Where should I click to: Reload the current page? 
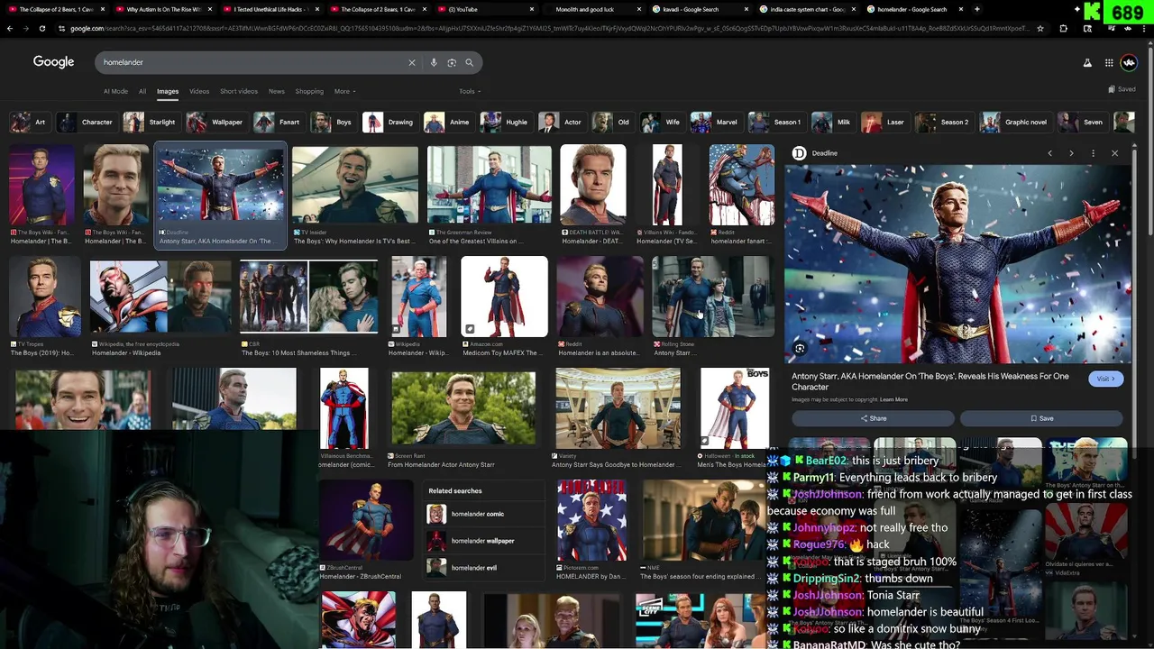click(x=41, y=28)
